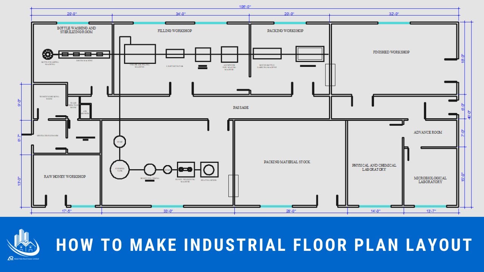Click the 15'-0" vertical dimension text
The width and height of the screenshot is (484, 272).
pos(463,178)
